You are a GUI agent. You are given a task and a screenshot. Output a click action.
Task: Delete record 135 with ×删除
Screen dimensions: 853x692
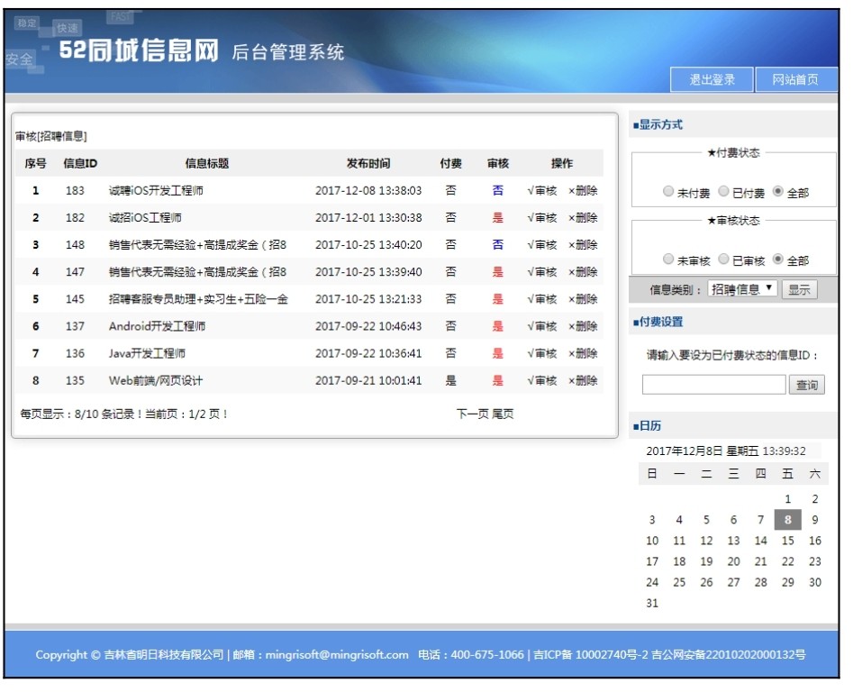[583, 381]
